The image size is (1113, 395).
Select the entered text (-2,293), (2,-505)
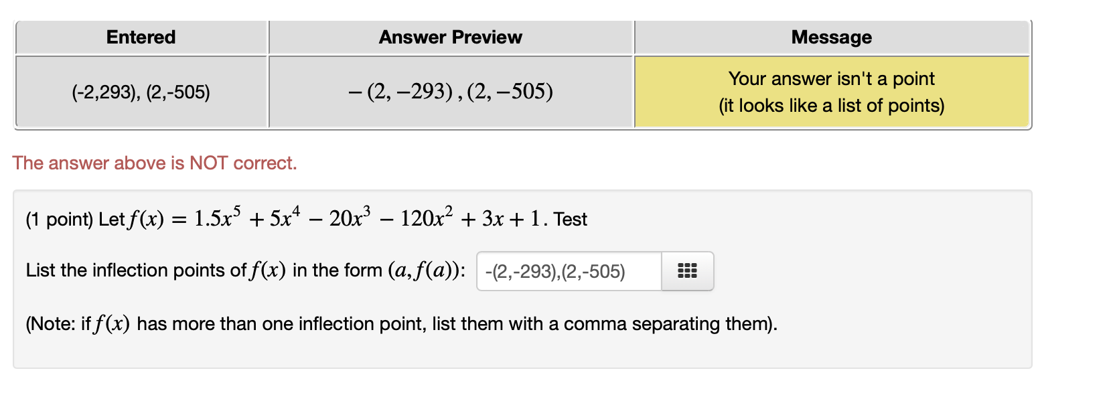coord(141,91)
